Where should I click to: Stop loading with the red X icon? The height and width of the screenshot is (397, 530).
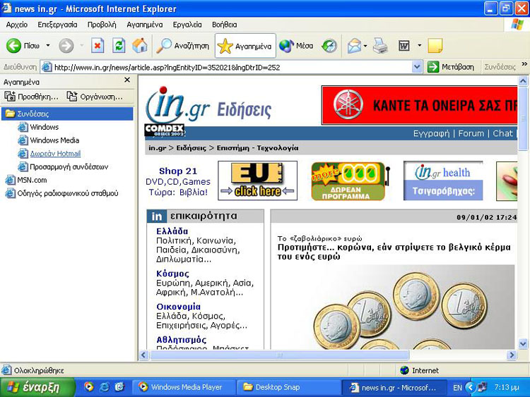coord(98,46)
